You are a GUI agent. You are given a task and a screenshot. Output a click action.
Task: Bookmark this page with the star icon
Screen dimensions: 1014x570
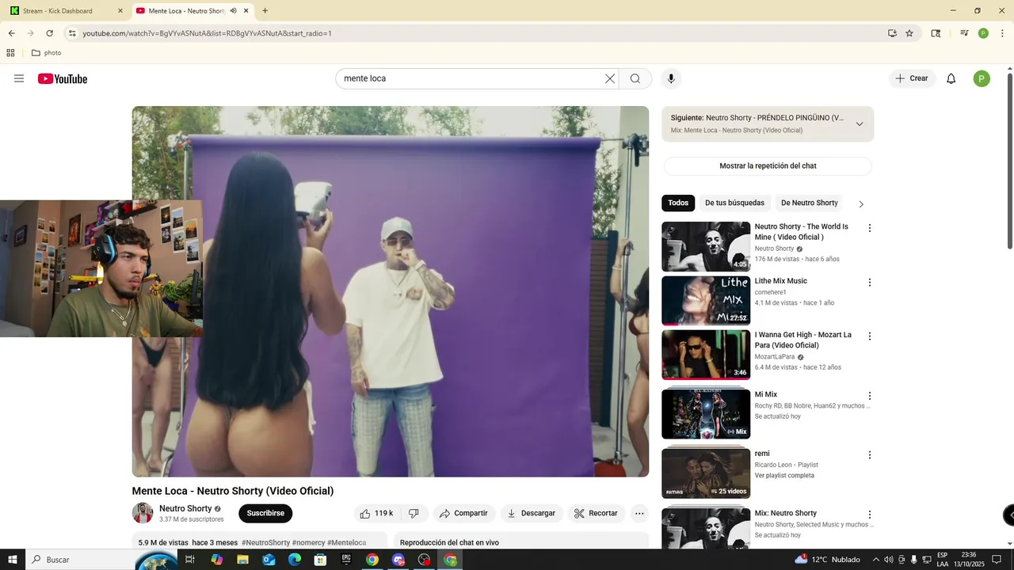[909, 33]
